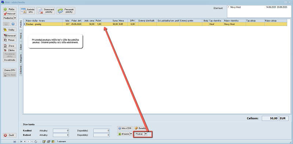
Task: Sort by Izba column header
Action: [66, 21]
